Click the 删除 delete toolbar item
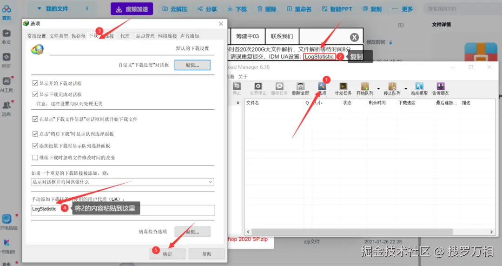This screenshot has width=502, height=266. point(267,9)
